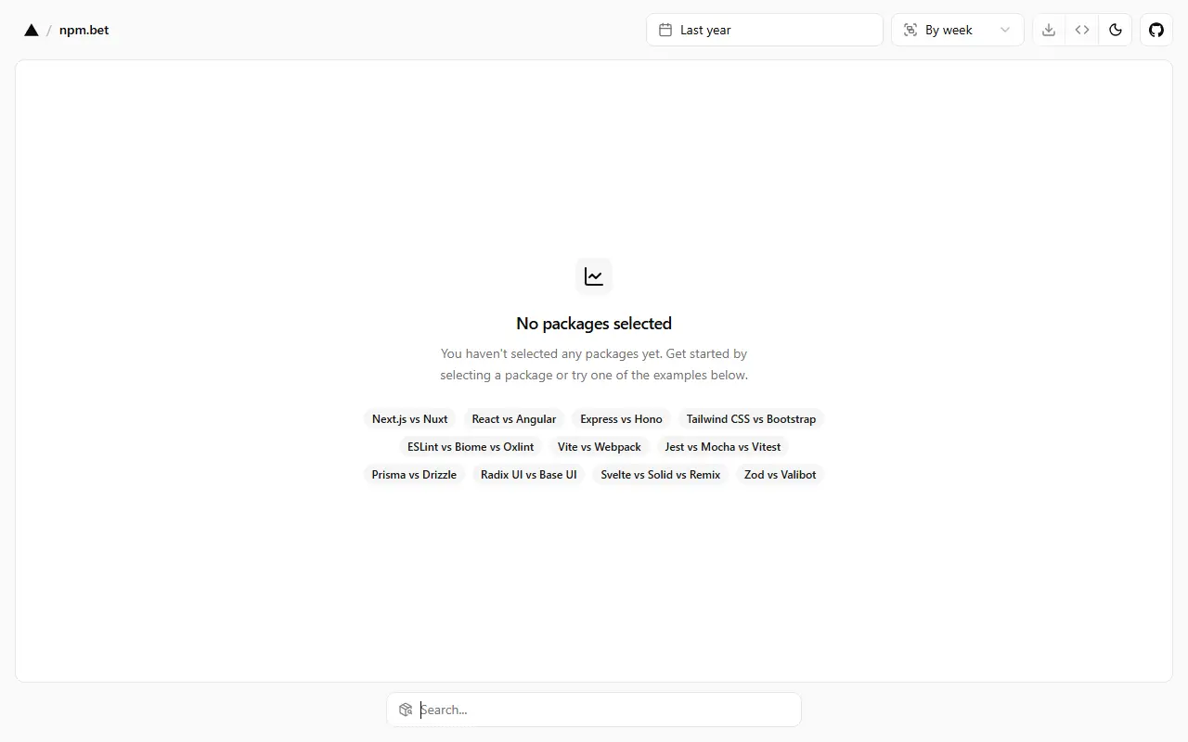
Task: Expand the By week grouping dropdown
Action: click(958, 30)
